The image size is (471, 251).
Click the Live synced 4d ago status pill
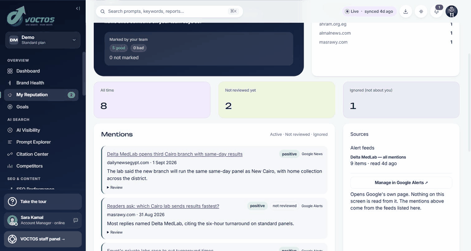pyautogui.click(x=370, y=12)
